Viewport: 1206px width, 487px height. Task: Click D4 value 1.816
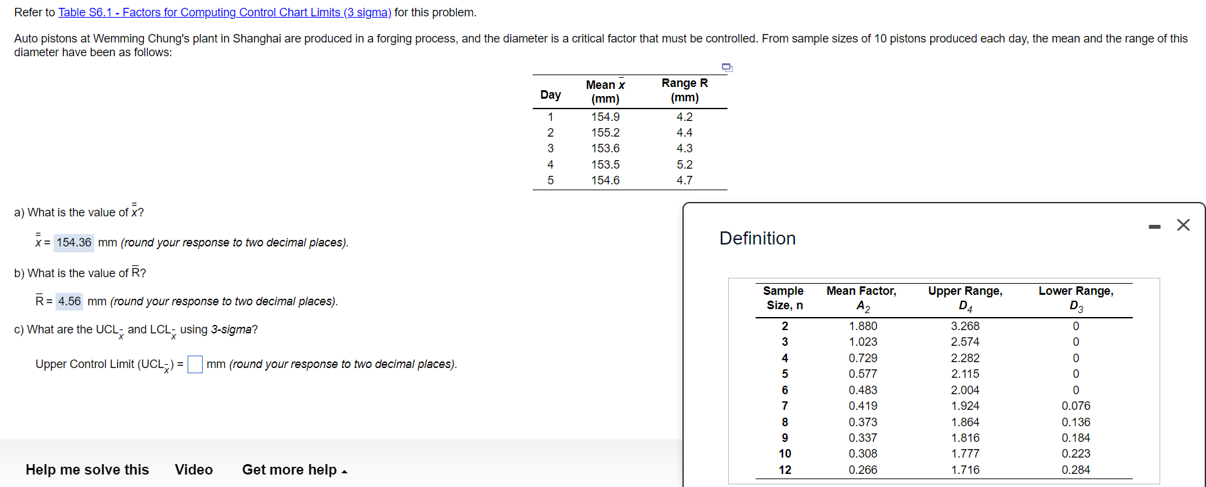tap(965, 438)
